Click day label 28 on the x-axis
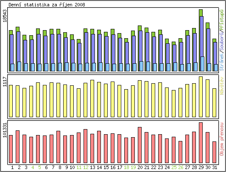226x172 pixels. (194, 167)
